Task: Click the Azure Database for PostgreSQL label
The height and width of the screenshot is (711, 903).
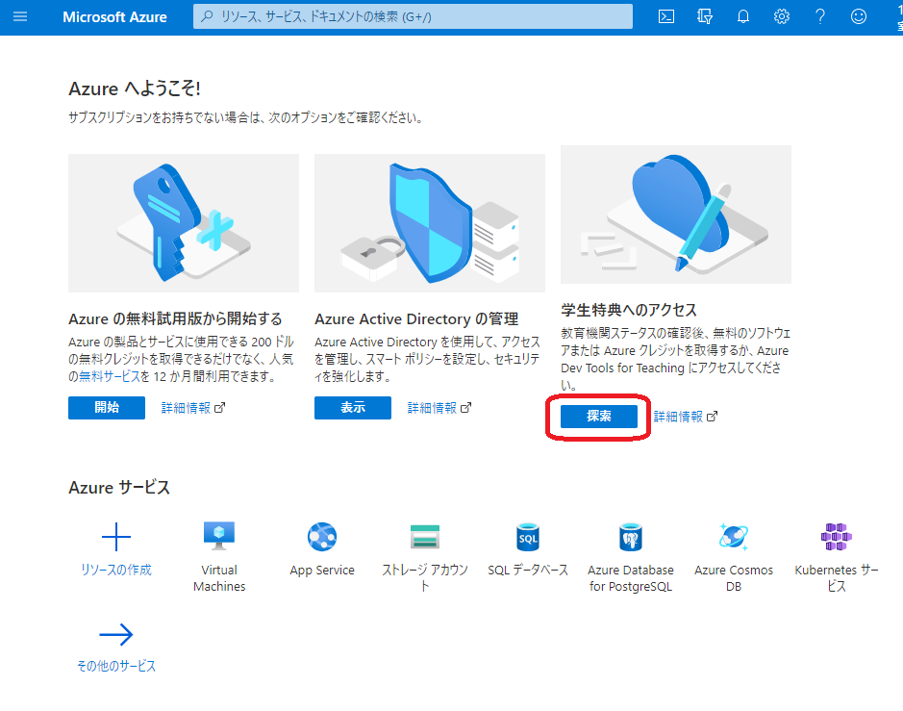Action: (631, 578)
